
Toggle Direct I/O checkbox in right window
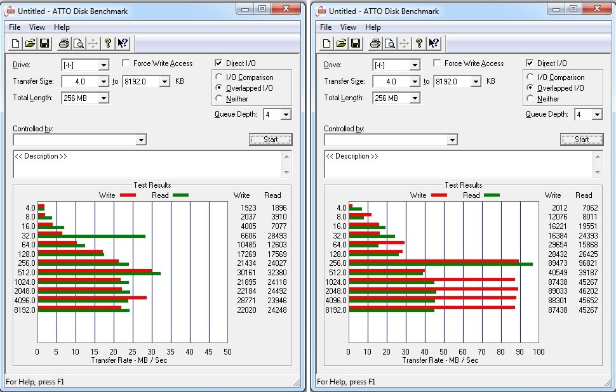530,63
